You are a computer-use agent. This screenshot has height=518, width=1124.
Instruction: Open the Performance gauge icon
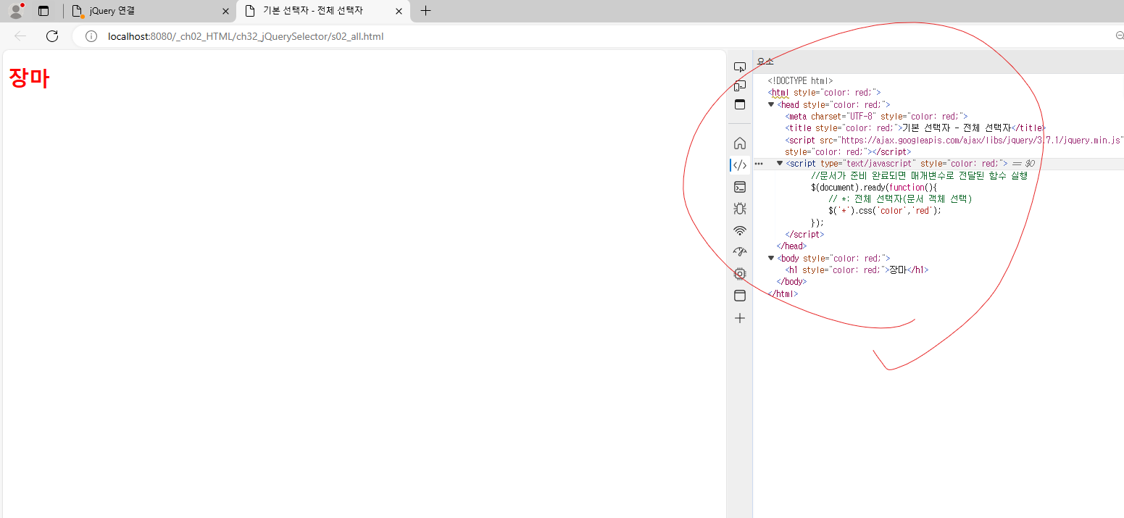click(x=739, y=252)
